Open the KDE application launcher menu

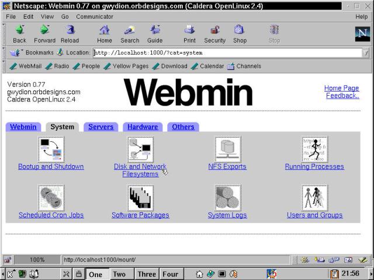[10, 274]
